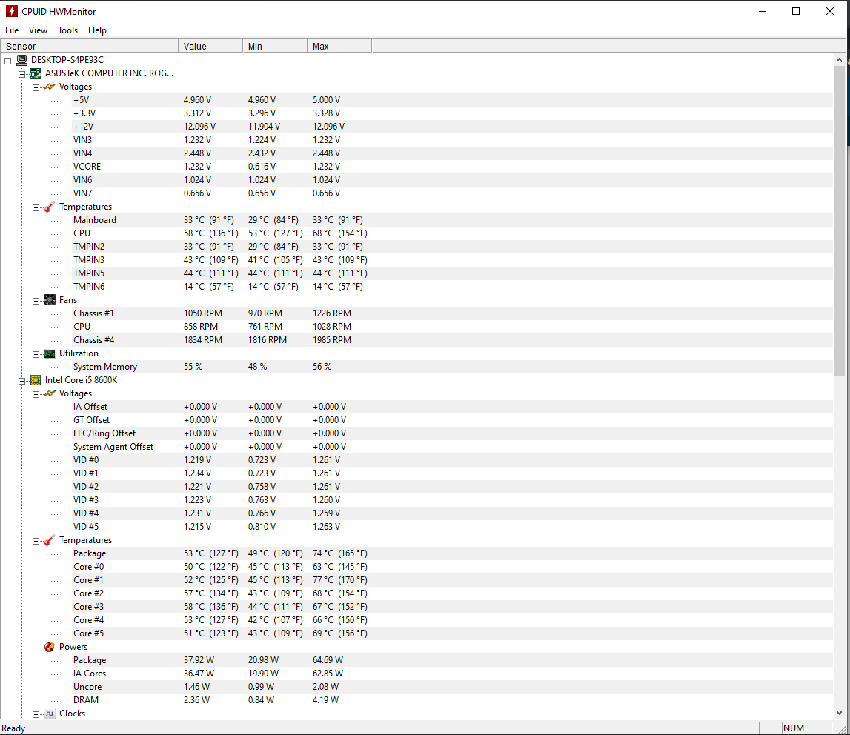
Task: Open the File menu
Action: tap(12, 30)
